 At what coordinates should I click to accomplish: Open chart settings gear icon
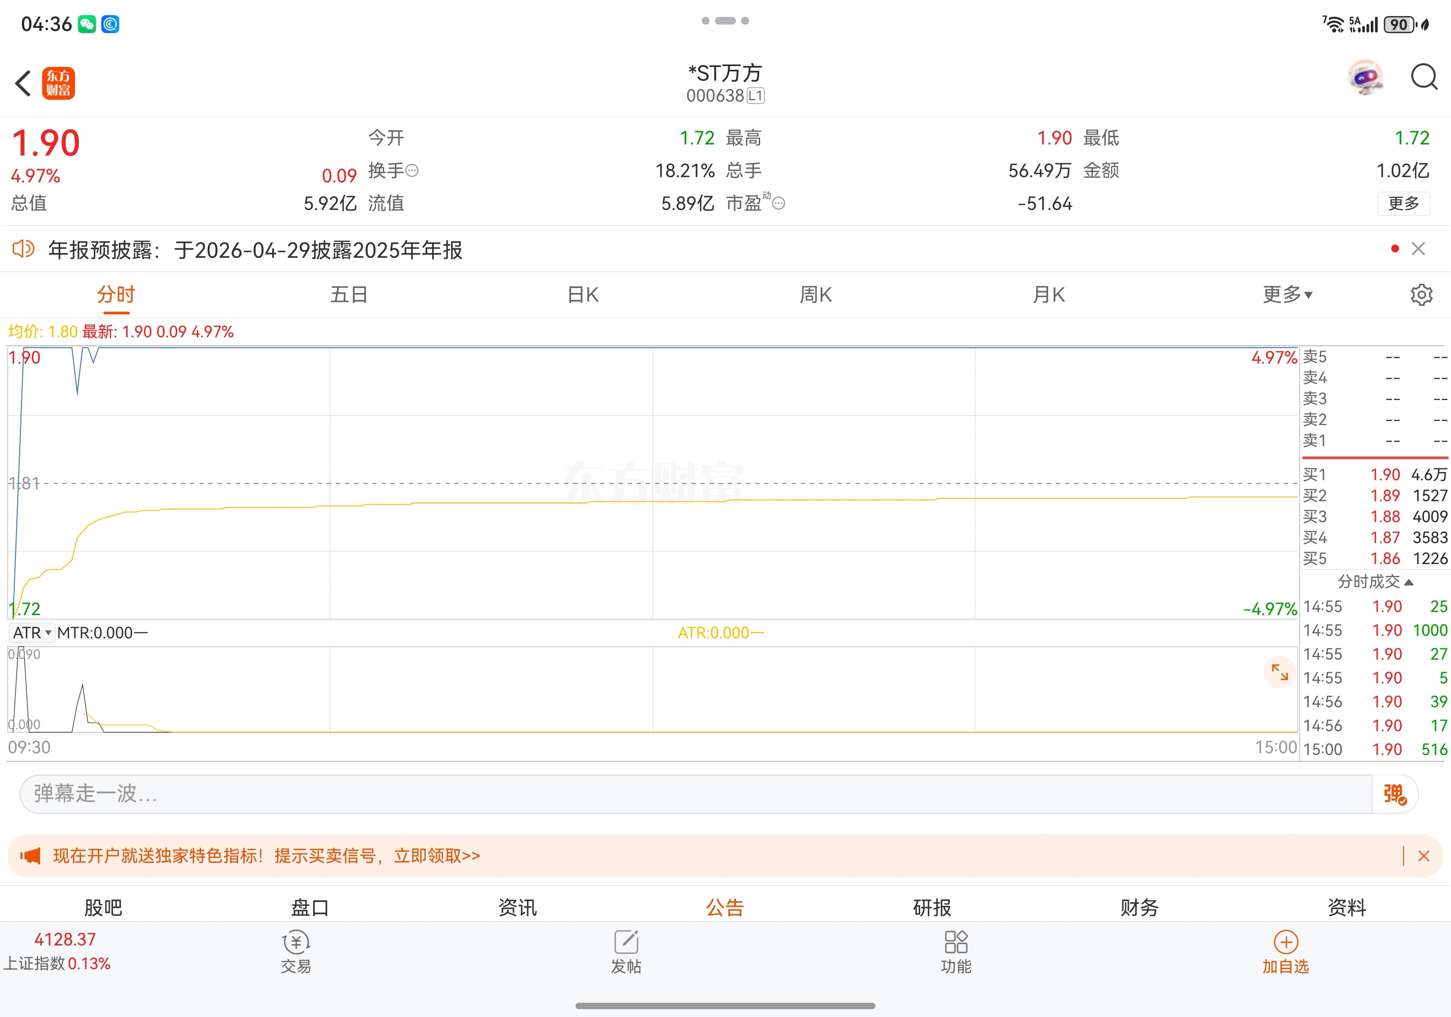click(x=1421, y=294)
